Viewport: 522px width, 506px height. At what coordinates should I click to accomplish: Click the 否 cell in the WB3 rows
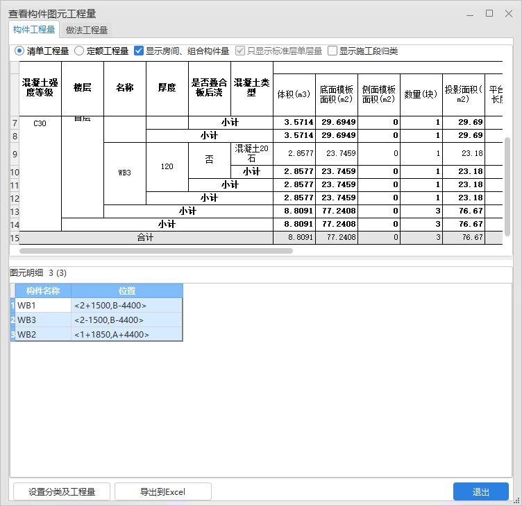coord(210,160)
